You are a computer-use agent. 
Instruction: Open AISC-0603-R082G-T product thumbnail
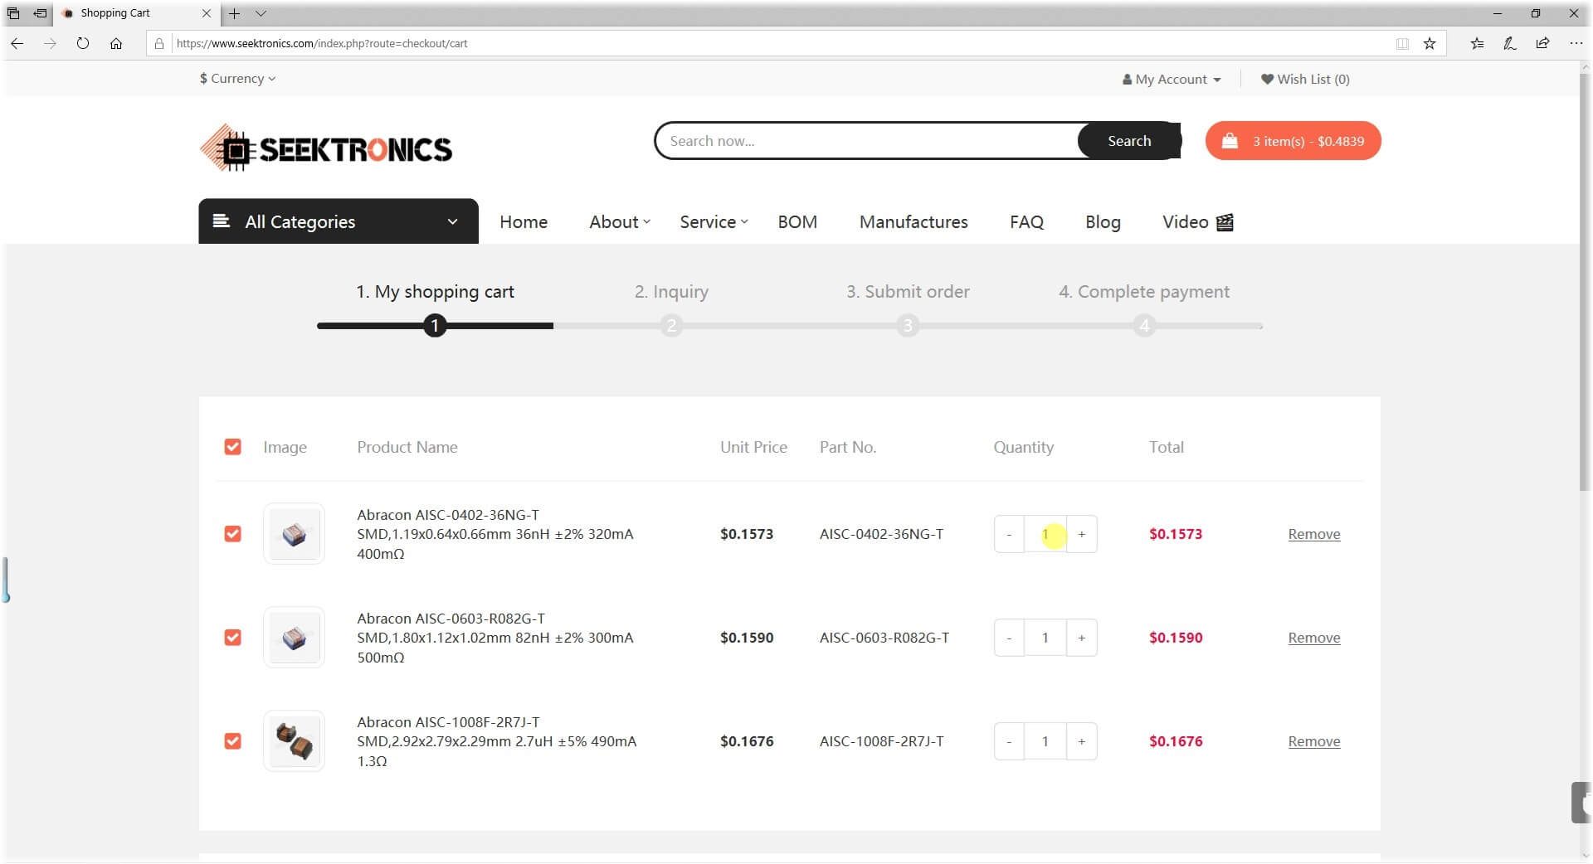[x=294, y=638]
